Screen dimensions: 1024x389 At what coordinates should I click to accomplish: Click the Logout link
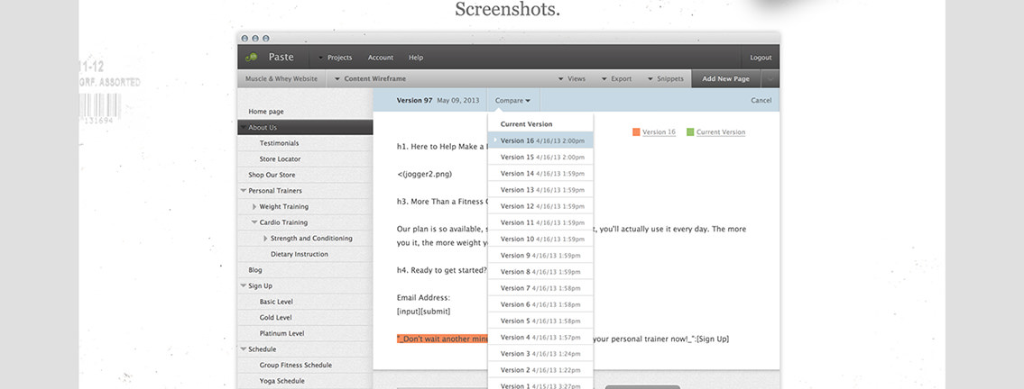click(761, 58)
